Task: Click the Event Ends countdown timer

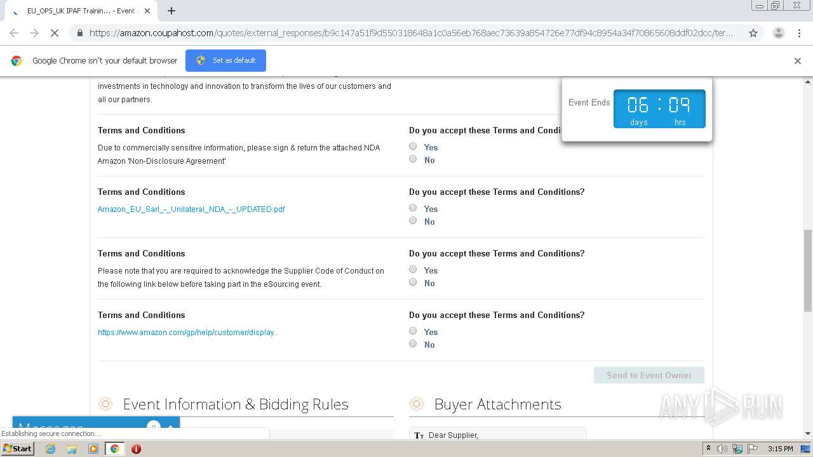Action: (x=659, y=109)
